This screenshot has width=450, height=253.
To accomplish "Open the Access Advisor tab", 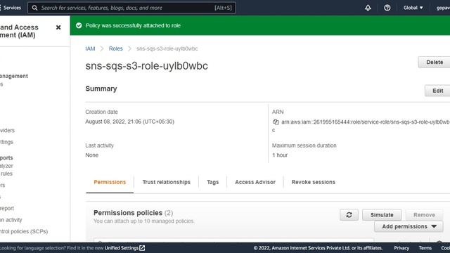I will [255, 182].
